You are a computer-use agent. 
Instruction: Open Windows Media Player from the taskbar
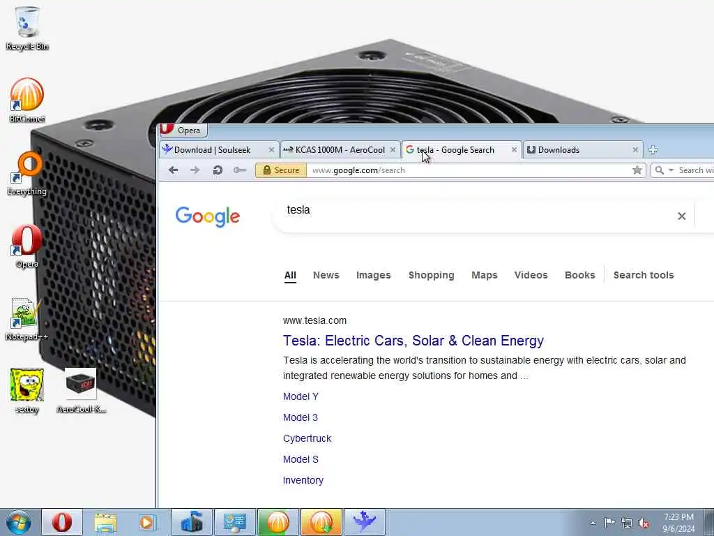[148, 522]
